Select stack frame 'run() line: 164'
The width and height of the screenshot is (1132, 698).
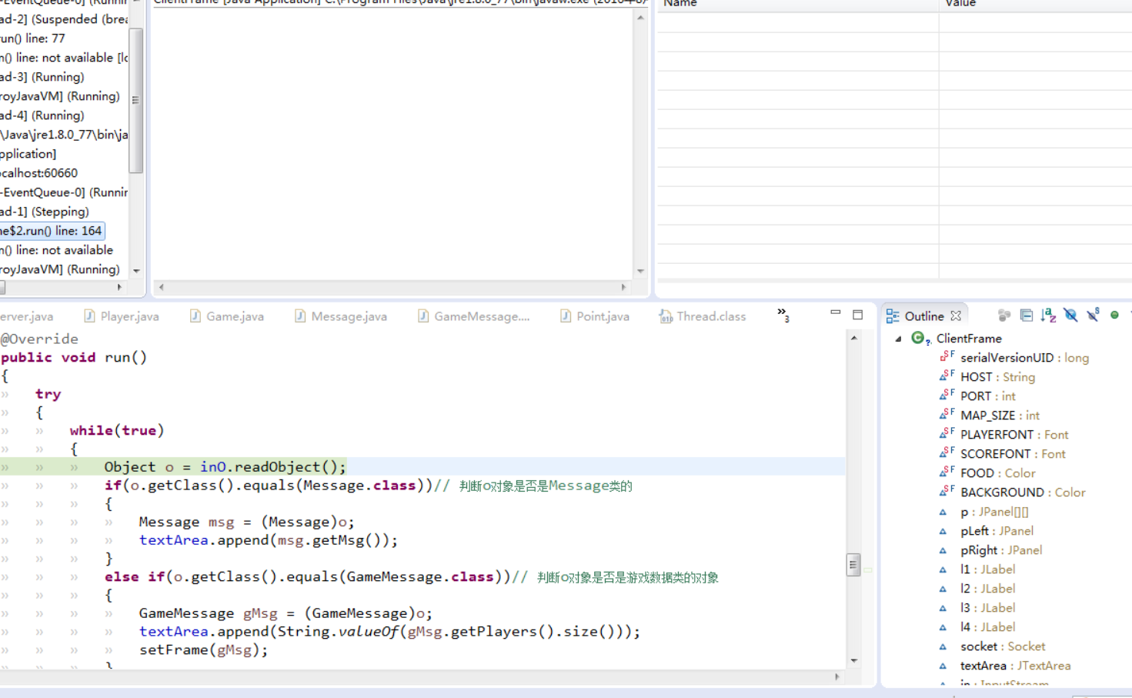[x=51, y=231]
